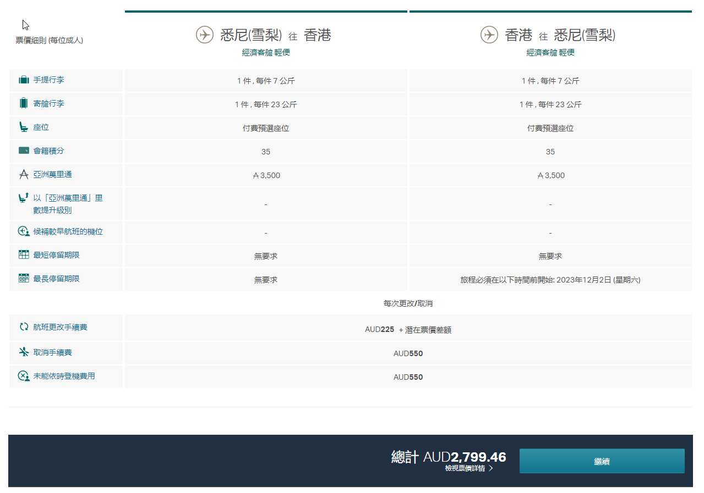This screenshot has height=493, width=704.
Task: Click the no-show fee (未能依時登機費用) icon
Action: [24, 376]
